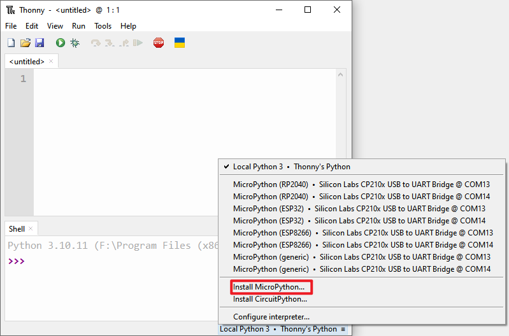This screenshot has height=336, width=509.
Task: Choose MicroPython (generic) on COM13
Action: (x=362, y=257)
